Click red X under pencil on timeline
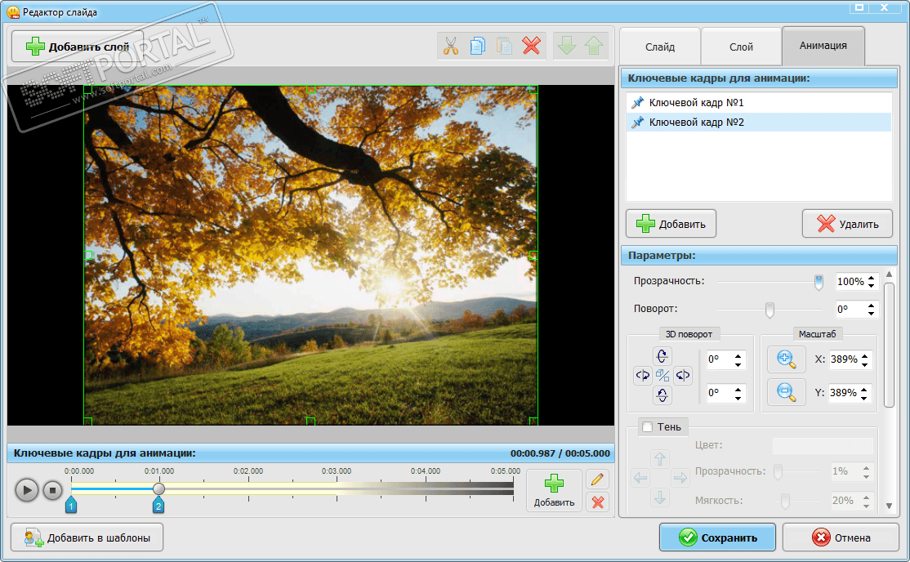This screenshot has height=562, width=910. 598,502
